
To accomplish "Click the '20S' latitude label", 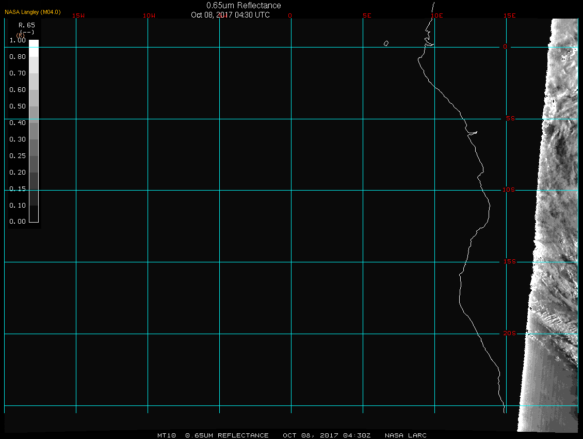I will point(509,333).
